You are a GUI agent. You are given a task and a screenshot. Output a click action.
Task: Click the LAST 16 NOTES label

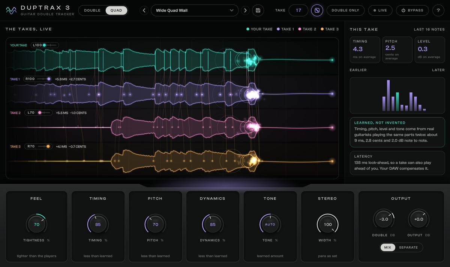(429, 29)
